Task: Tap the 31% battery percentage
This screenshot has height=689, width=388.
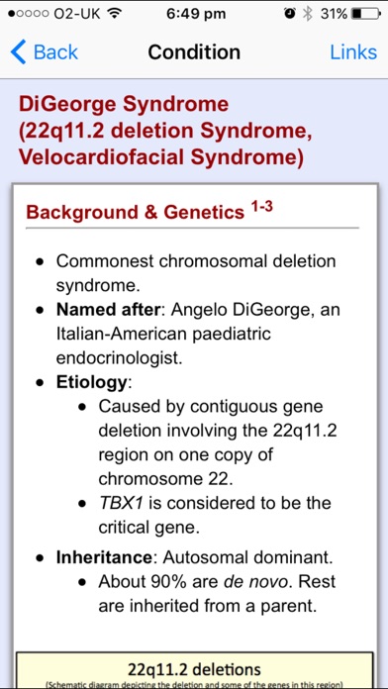Action: 334,14
